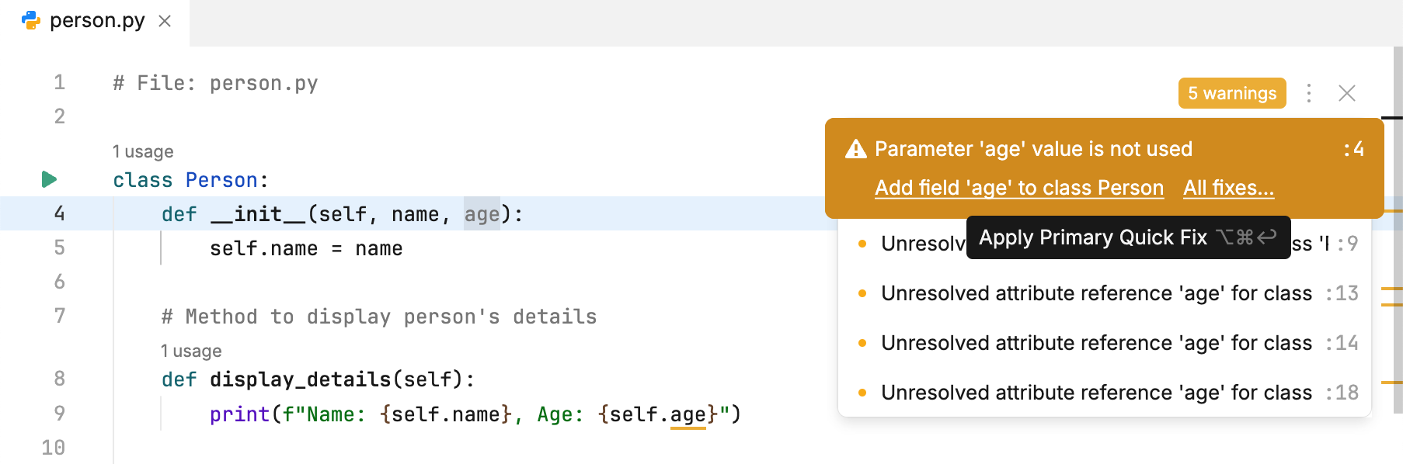
Task: Open the 'All fixes...' link
Action: pyautogui.click(x=1228, y=188)
